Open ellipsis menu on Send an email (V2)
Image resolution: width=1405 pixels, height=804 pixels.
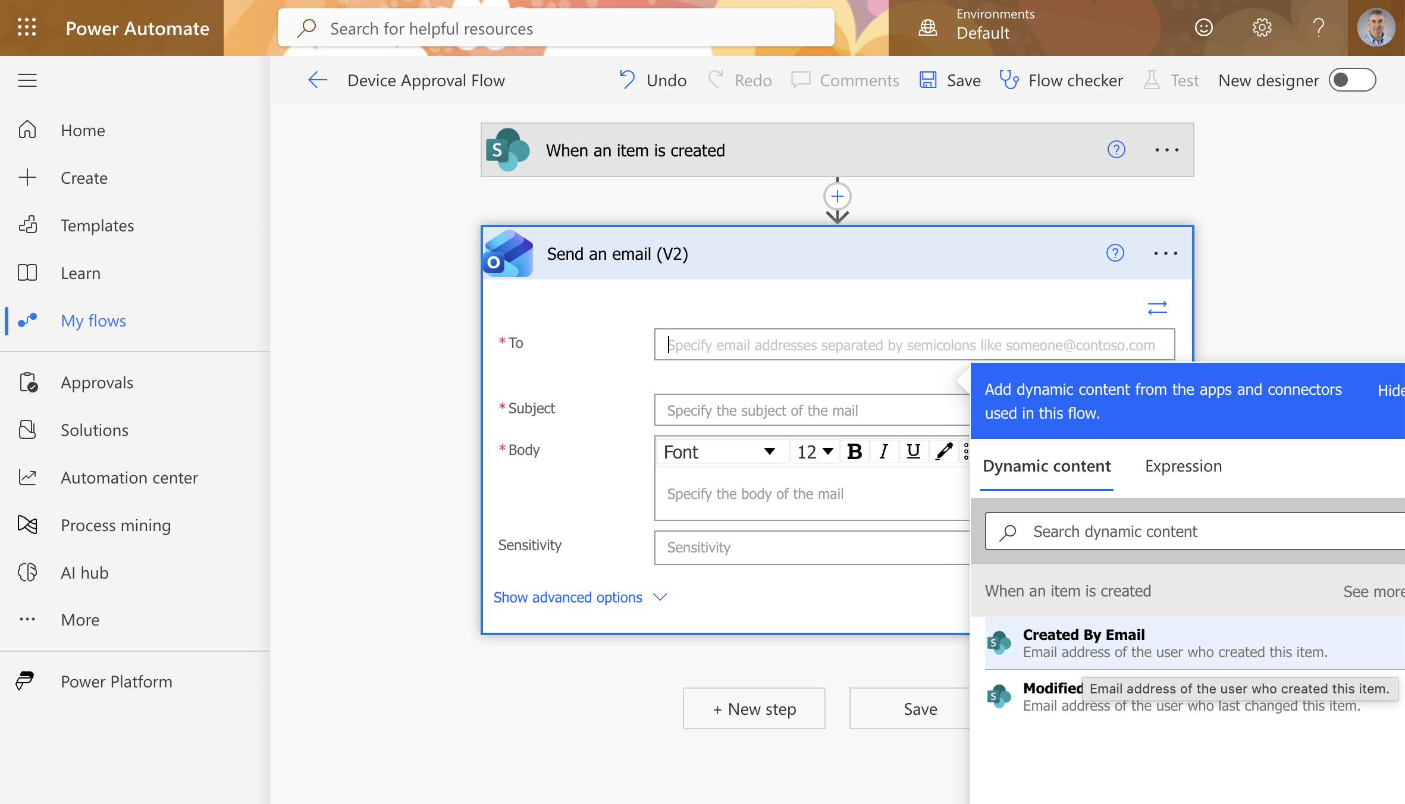[1165, 253]
